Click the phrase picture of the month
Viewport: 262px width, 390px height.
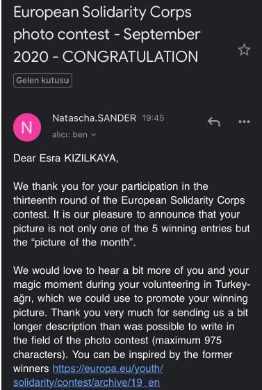point(83,243)
